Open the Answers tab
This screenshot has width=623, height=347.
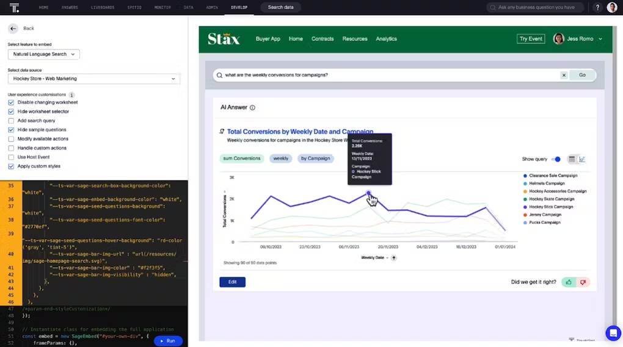pyautogui.click(x=70, y=7)
